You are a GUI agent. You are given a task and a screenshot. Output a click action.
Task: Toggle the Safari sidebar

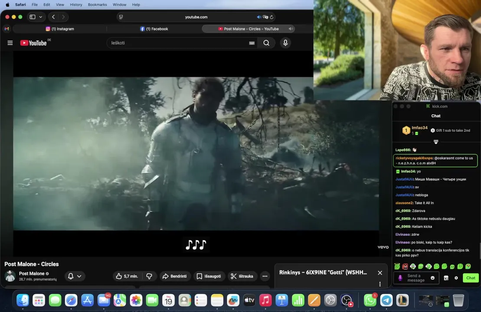point(33,17)
